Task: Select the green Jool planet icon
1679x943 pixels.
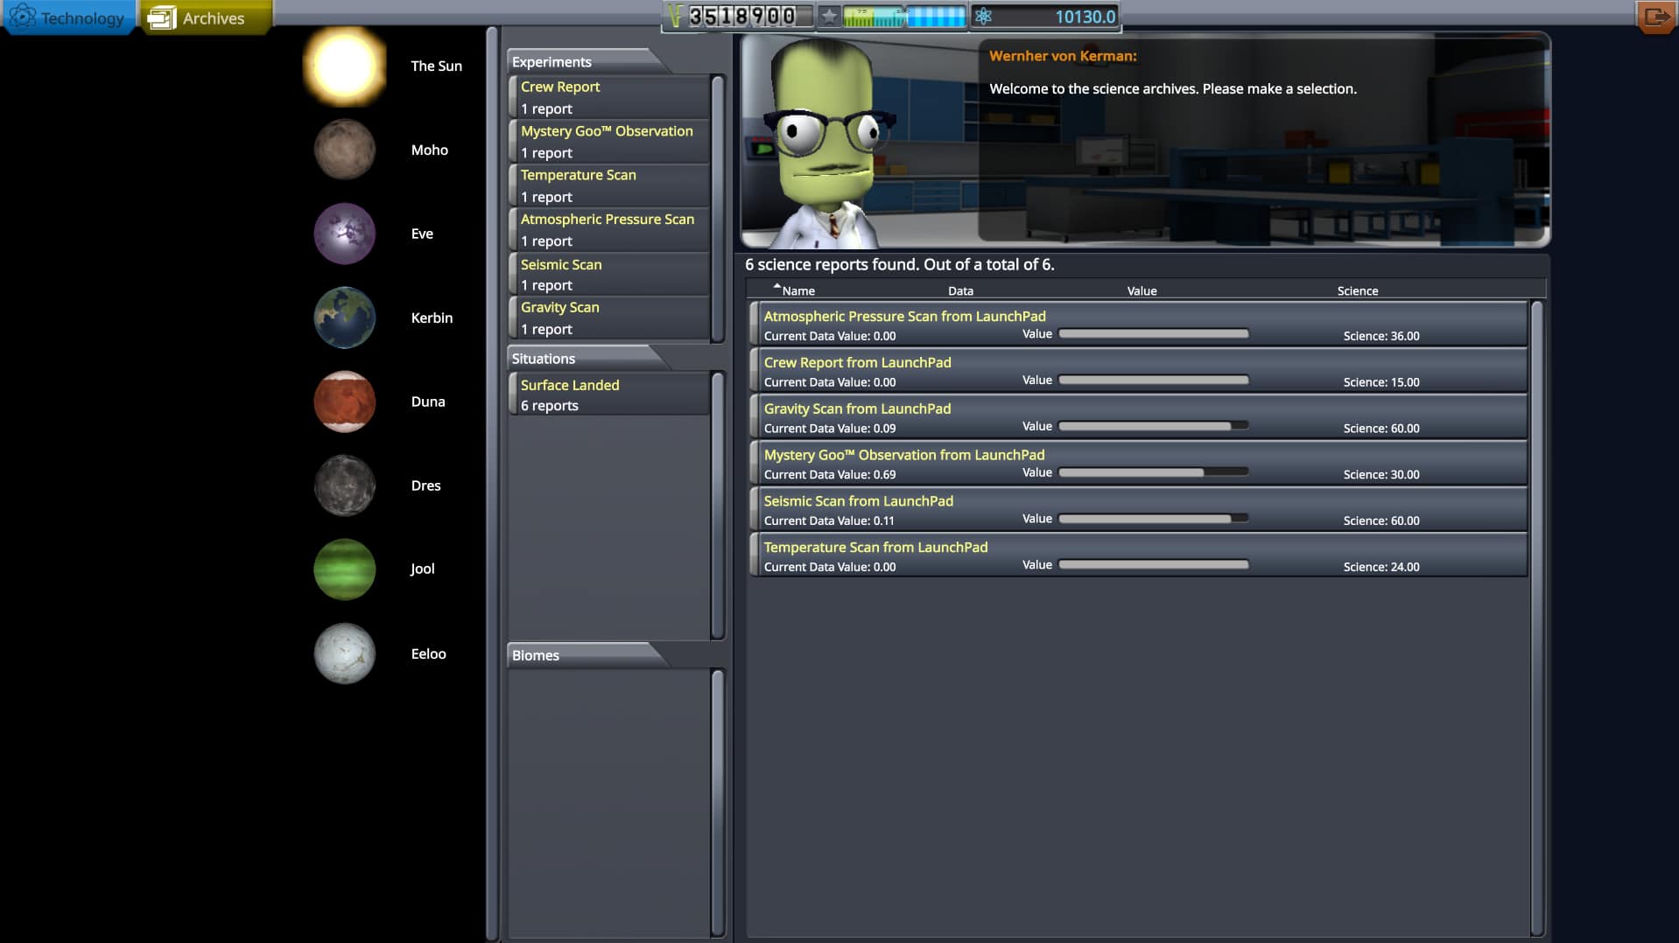Action: click(344, 569)
